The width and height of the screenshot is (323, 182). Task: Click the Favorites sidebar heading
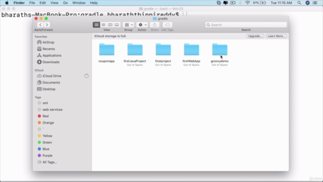(41, 37)
